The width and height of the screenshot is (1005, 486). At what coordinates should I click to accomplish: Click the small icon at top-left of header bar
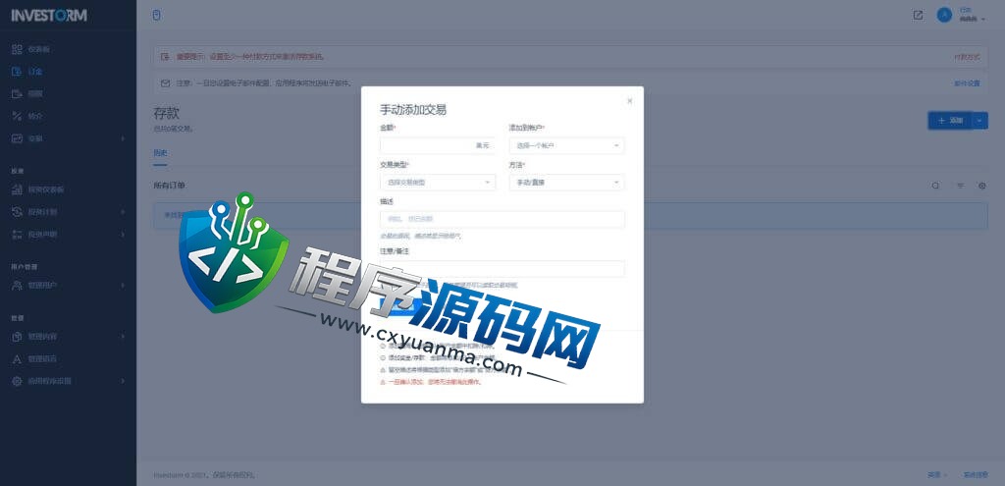156,15
